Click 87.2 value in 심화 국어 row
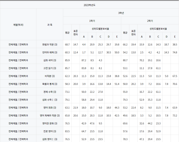 click(84, 60)
